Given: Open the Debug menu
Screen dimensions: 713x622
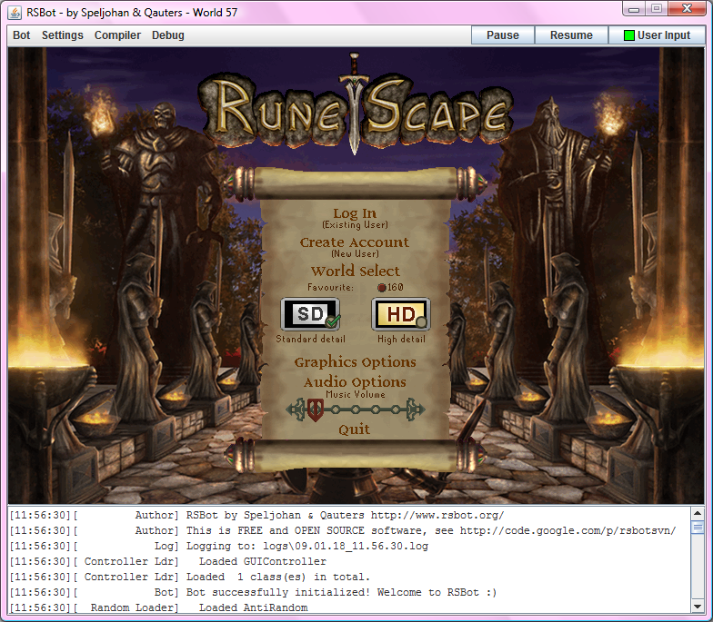Looking at the screenshot, I should pyautogui.click(x=167, y=35).
